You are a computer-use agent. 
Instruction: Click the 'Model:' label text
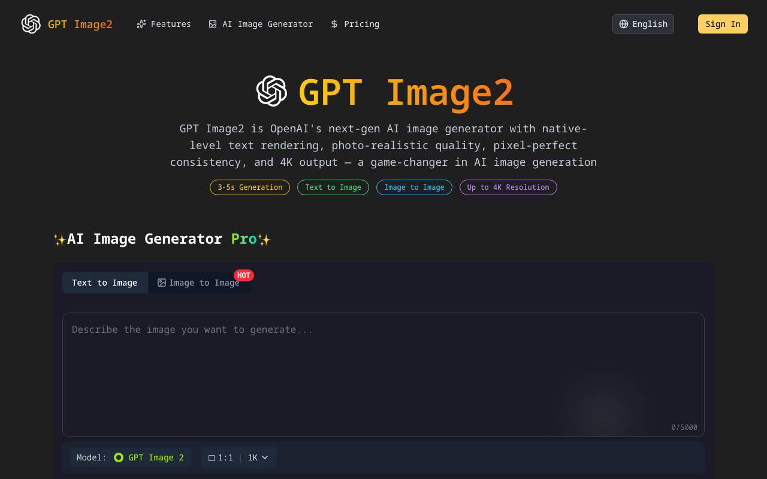tap(92, 457)
